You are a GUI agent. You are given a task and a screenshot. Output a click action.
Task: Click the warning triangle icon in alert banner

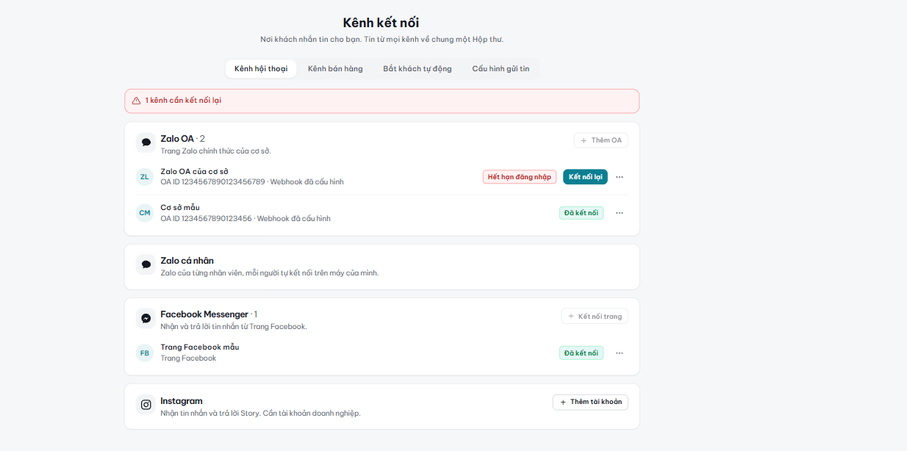(136, 101)
